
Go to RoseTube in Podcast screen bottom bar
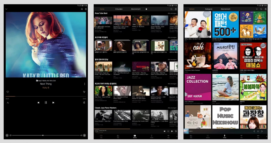[208, 136]
